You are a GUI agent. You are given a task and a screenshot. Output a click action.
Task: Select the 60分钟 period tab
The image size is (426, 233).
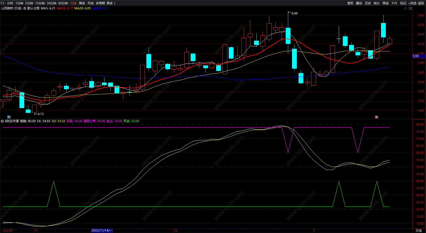point(63,3)
